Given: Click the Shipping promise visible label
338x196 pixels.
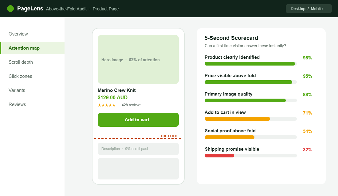Looking at the screenshot, I should click(232, 149).
